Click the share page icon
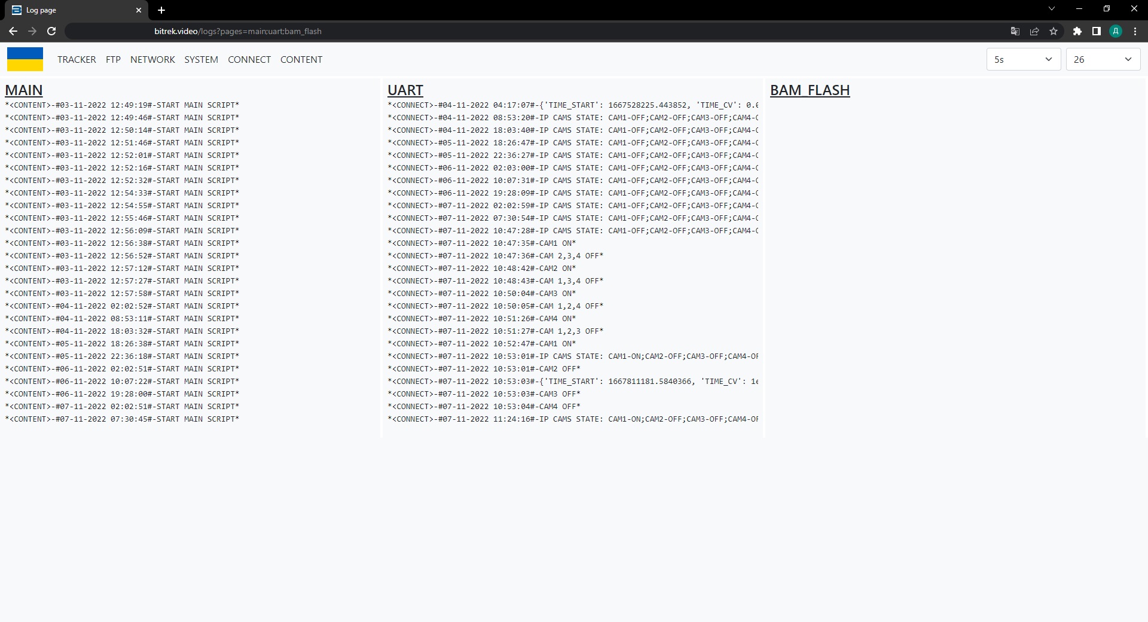The image size is (1148, 622). click(1034, 31)
